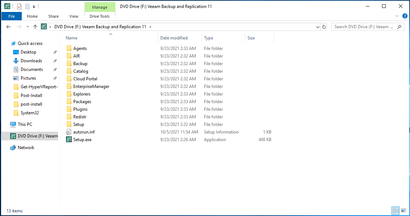The image size is (410, 216).
Task: Refresh the current folder view
Action: [324, 27]
